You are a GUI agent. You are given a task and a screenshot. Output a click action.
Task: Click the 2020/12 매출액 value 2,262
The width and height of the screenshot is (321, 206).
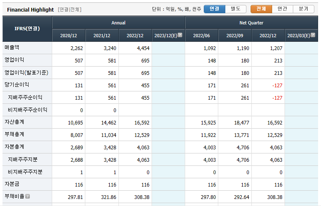77,48
